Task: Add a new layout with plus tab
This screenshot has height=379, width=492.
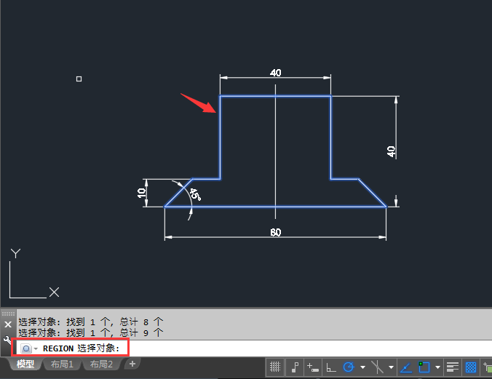Action: point(132,364)
